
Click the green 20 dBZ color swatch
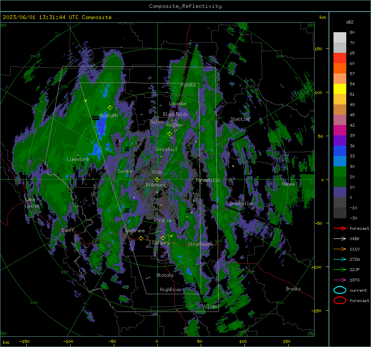[340, 172]
